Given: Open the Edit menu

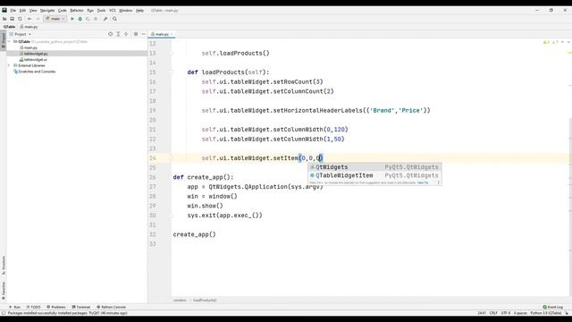Looking at the screenshot, I should 22,11.
